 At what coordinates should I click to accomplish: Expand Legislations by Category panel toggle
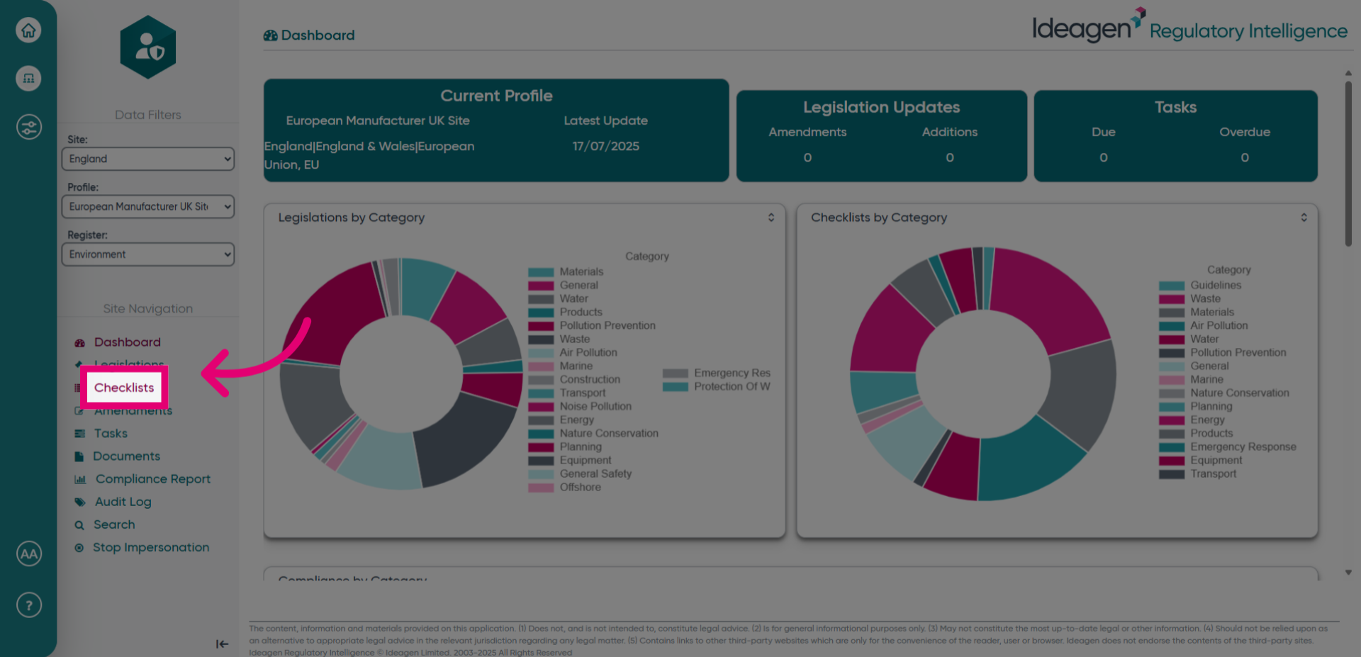click(771, 218)
